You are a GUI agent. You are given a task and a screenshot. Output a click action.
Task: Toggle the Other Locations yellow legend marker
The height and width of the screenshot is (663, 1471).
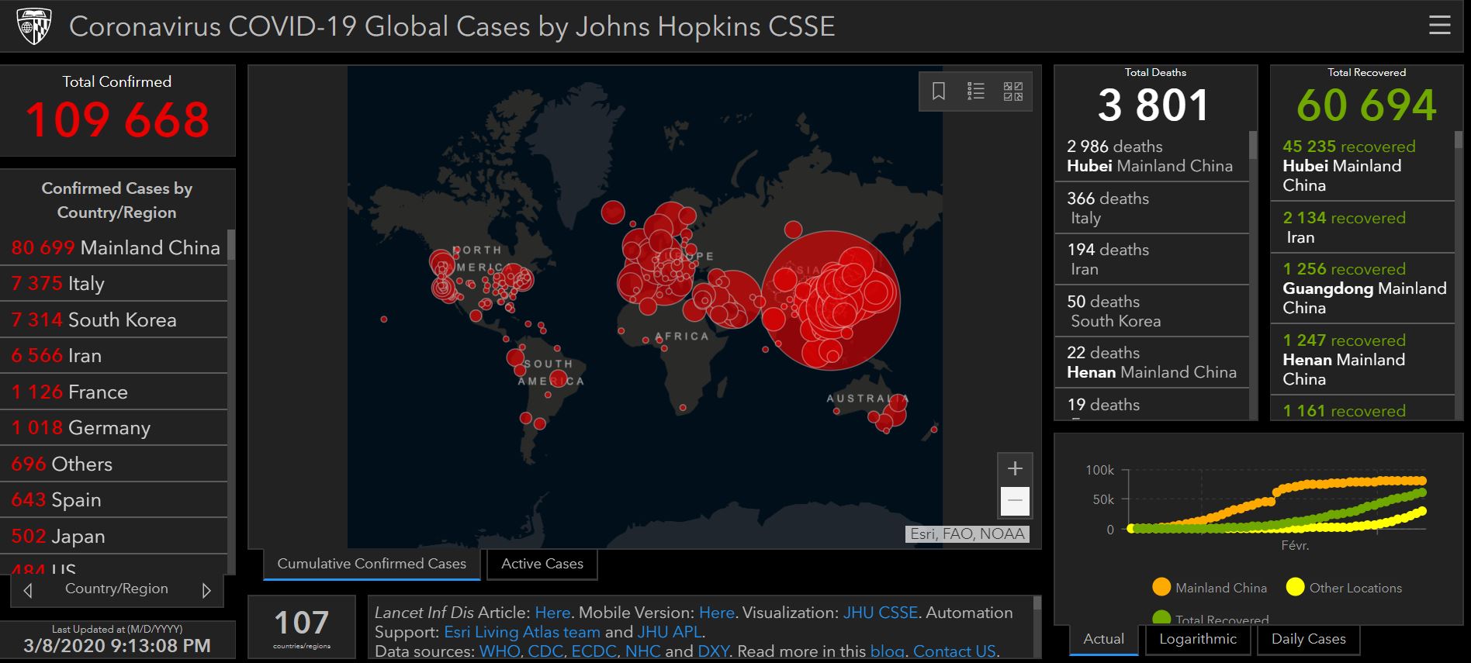1294,587
